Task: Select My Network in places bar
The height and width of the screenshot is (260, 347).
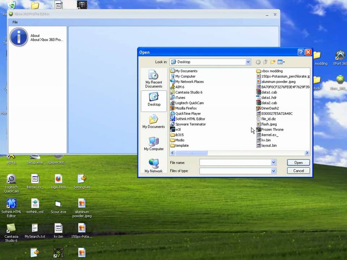Action: point(154,166)
